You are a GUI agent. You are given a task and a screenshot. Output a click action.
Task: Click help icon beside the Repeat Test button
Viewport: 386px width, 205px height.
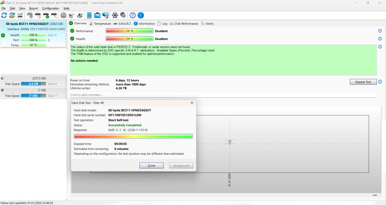click(380, 82)
